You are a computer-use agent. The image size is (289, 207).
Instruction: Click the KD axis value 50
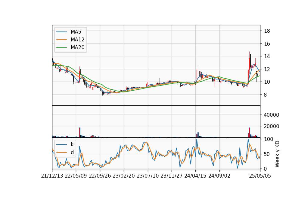coord(267,154)
